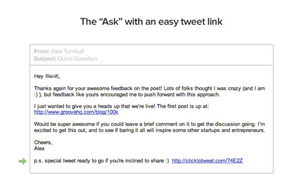Image resolution: width=302 pixels, height=191 pixels.
Task: Click the 'From: Alex Turnbull' line
Action: click(59, 51)
